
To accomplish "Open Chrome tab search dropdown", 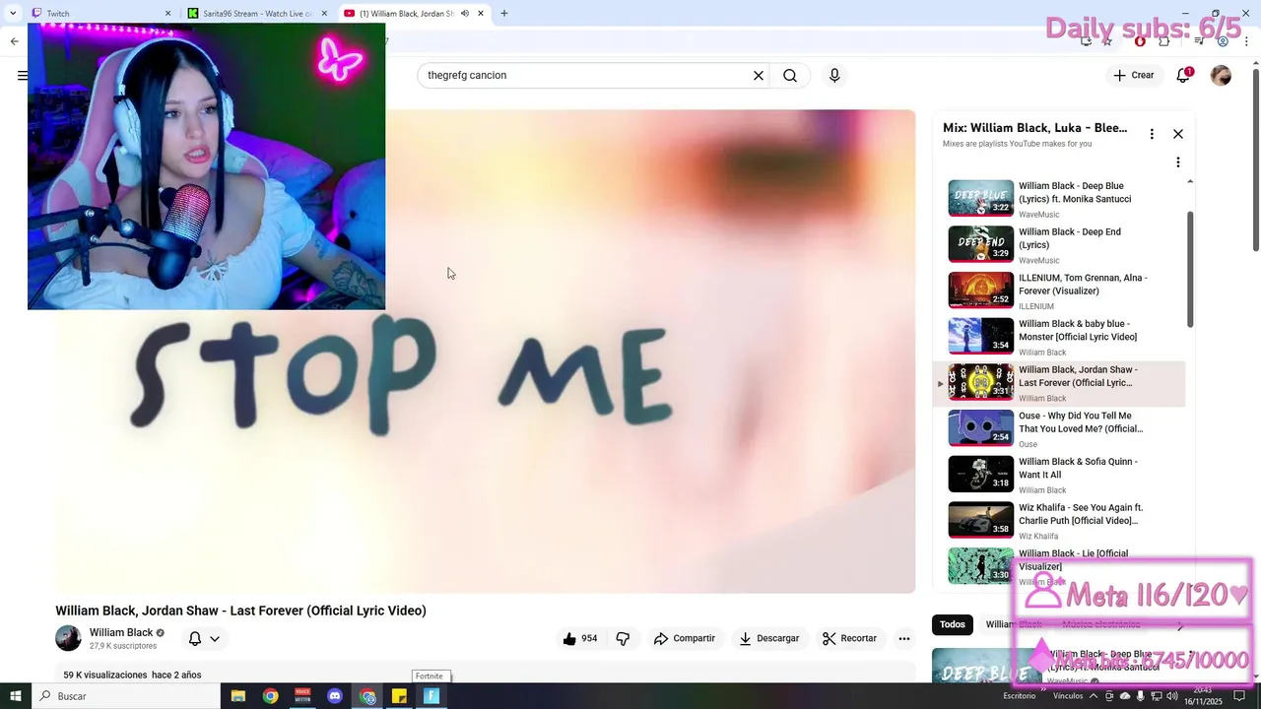I will coord(13,14).
